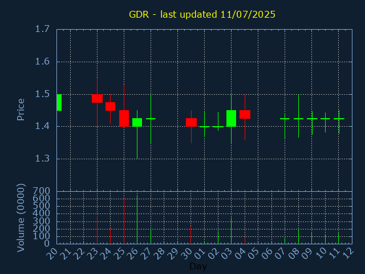Click the green candlestick body for day 20
Screen dimensions: 365x274
[x=59, y=102]
